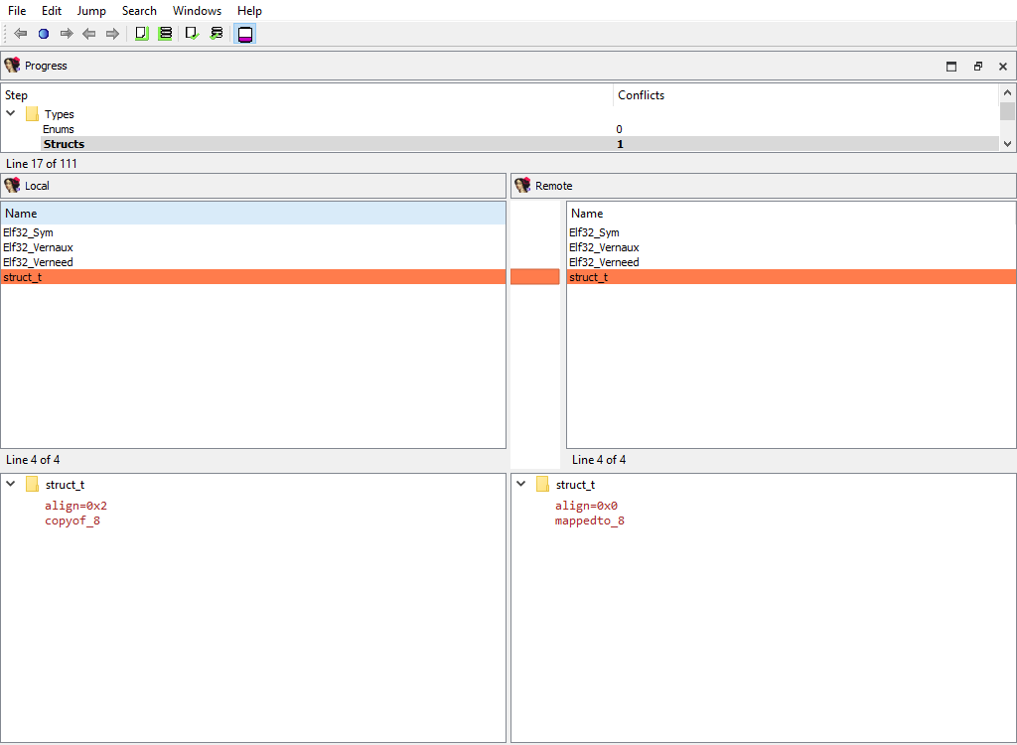Select the Enums step in Progress
The height and width of the screenshot is (745, 1017).
coord(59,129)
